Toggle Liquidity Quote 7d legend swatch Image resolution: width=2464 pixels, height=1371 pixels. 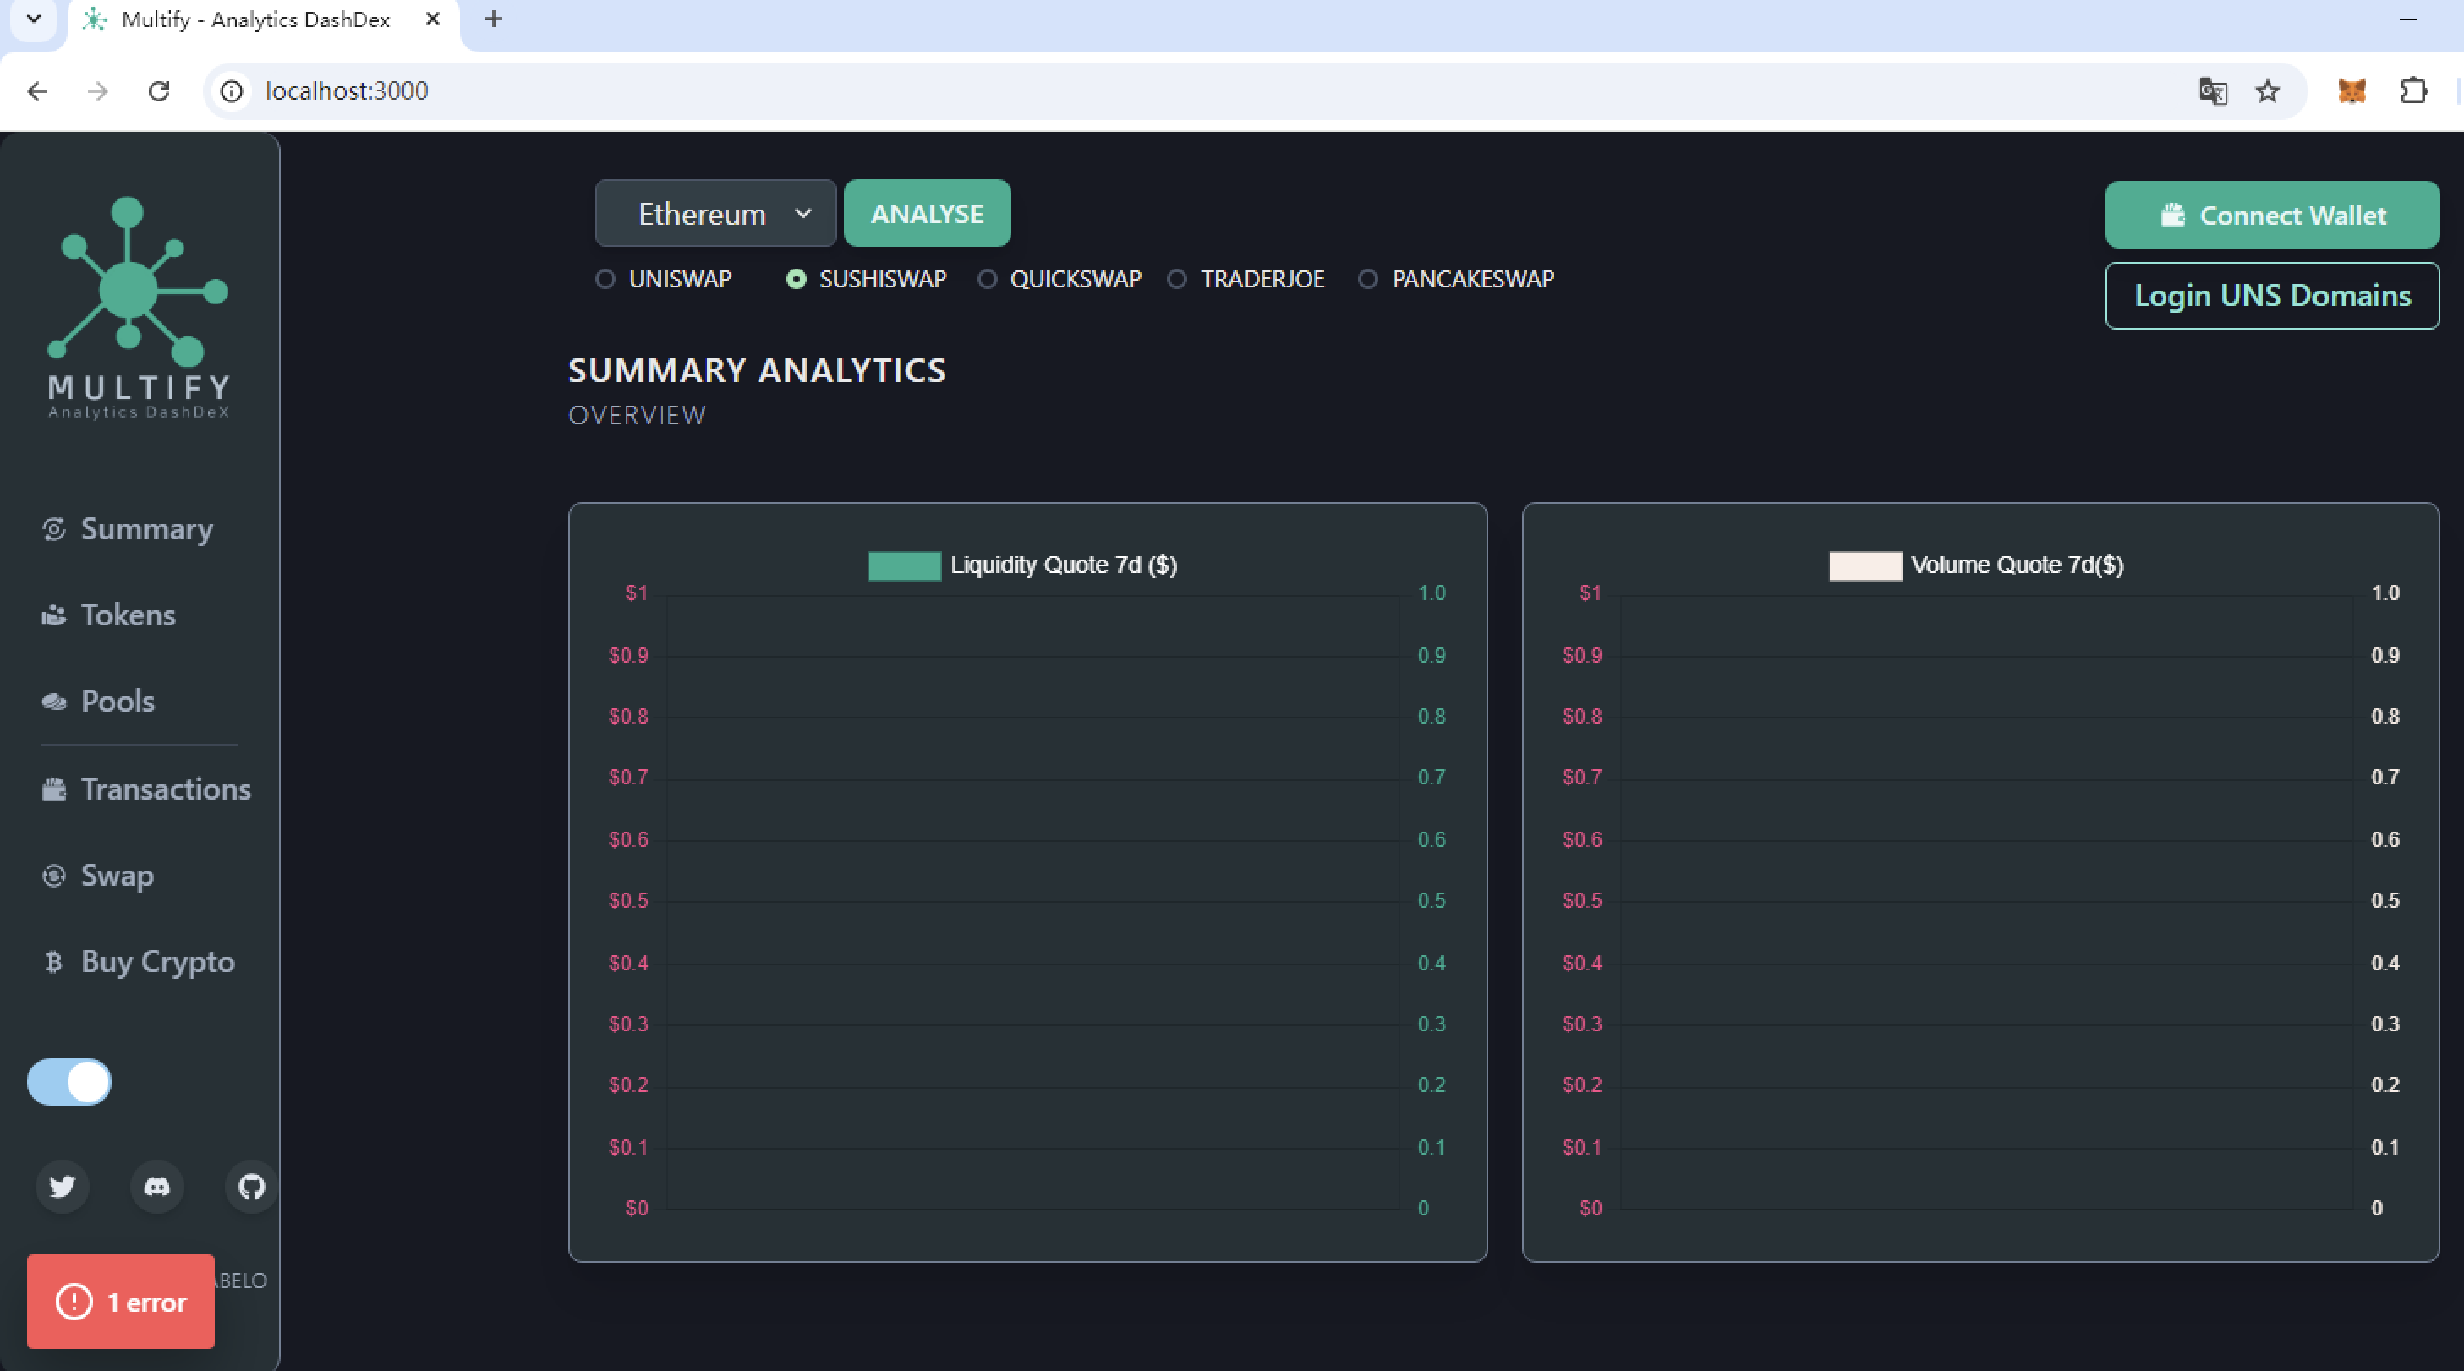(x=904, y=566)
